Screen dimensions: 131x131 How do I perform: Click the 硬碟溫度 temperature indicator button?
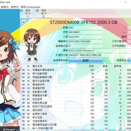(129, 60)
